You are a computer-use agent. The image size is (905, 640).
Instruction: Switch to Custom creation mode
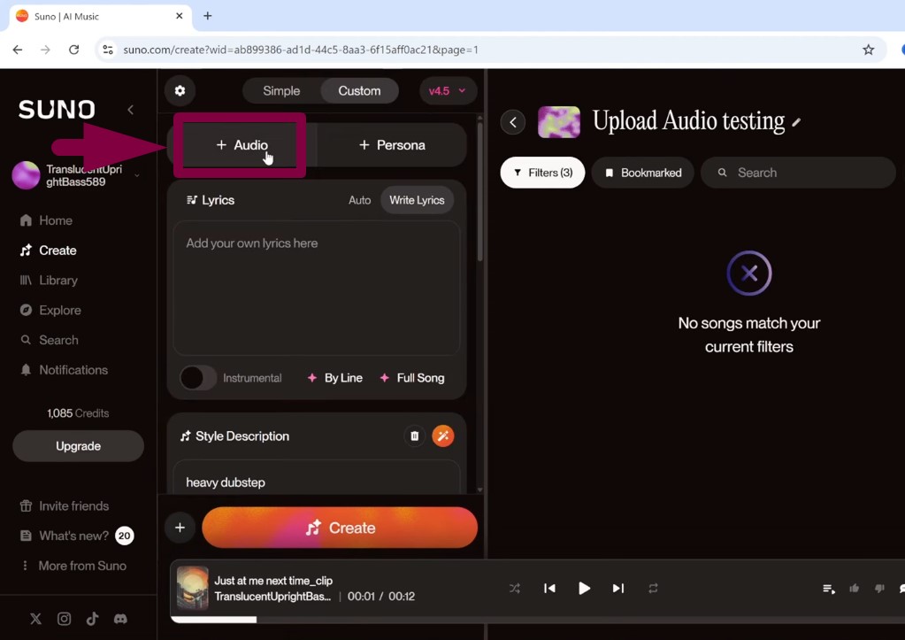[x=359, y=90]
